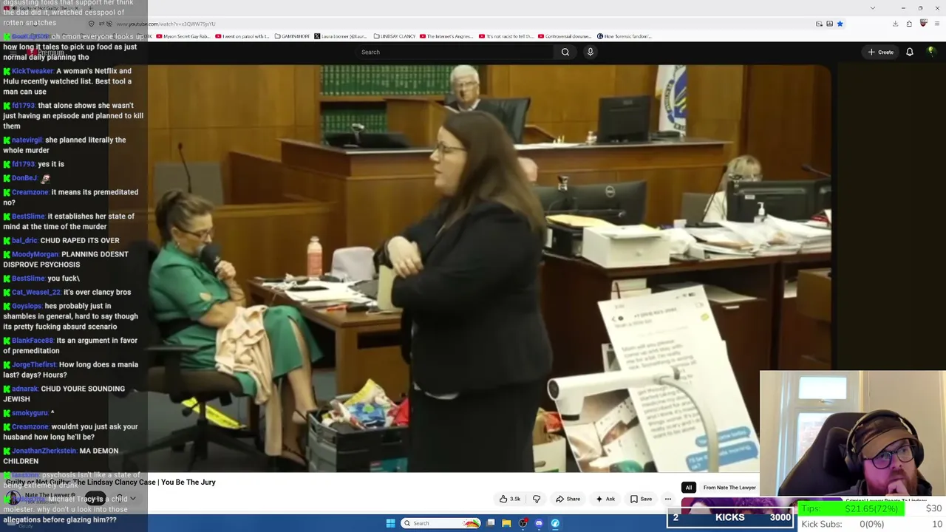
Task: Click chat username Cat_Weasel_22
Action: pyautogui.click(x=36, y=292)
